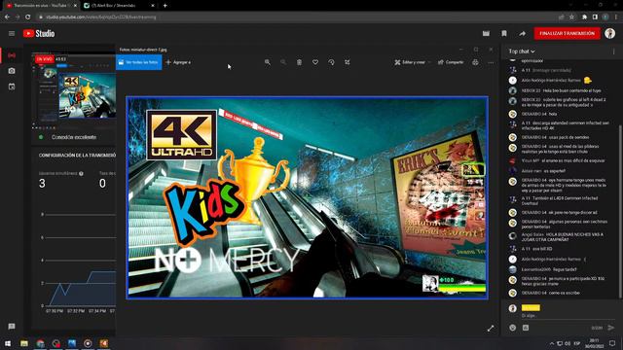Image resolution: width=623 pixels, height=350 pixels.
Task: Open Photos app from taskbar
Action: point(72,343)
